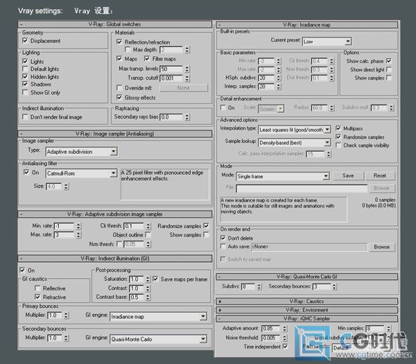Collapse the V-Ray rQMC Sampler rollout
The image size is (416, 364).
click(306, 318)
